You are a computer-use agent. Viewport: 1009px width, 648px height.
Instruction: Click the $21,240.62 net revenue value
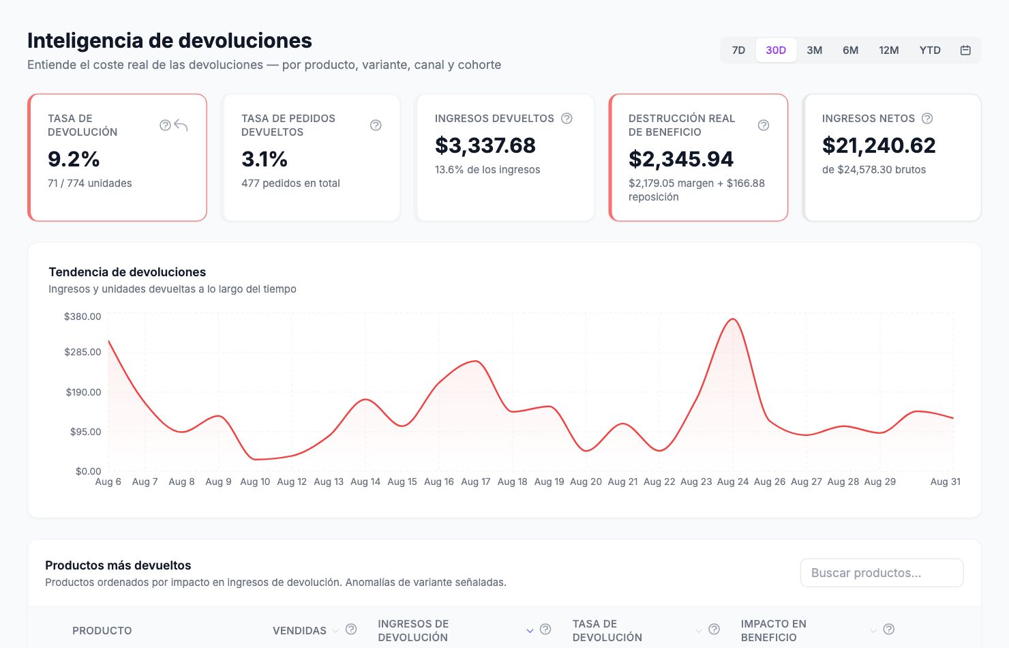879,145
